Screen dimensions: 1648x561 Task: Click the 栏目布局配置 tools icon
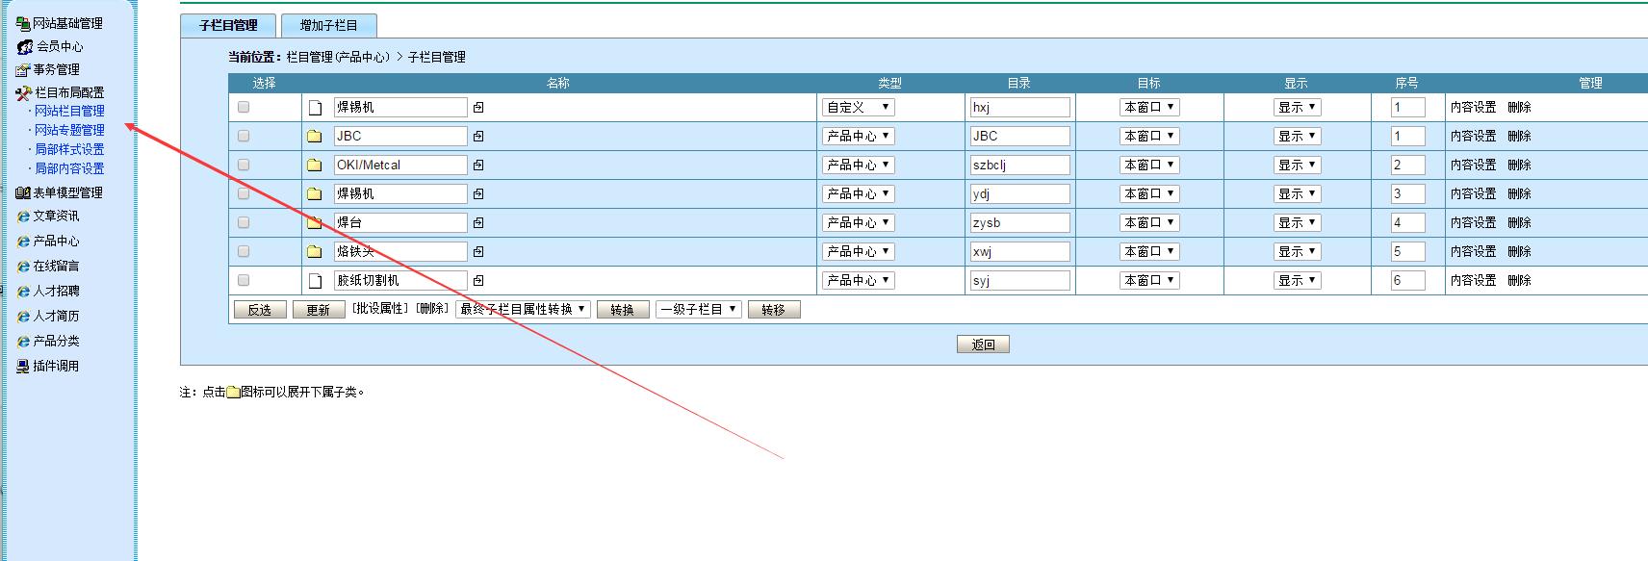click(24, 93)
